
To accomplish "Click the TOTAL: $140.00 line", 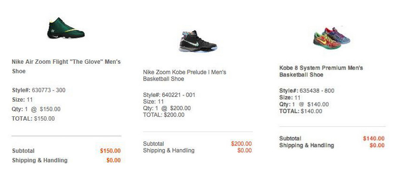I will 300,111.
